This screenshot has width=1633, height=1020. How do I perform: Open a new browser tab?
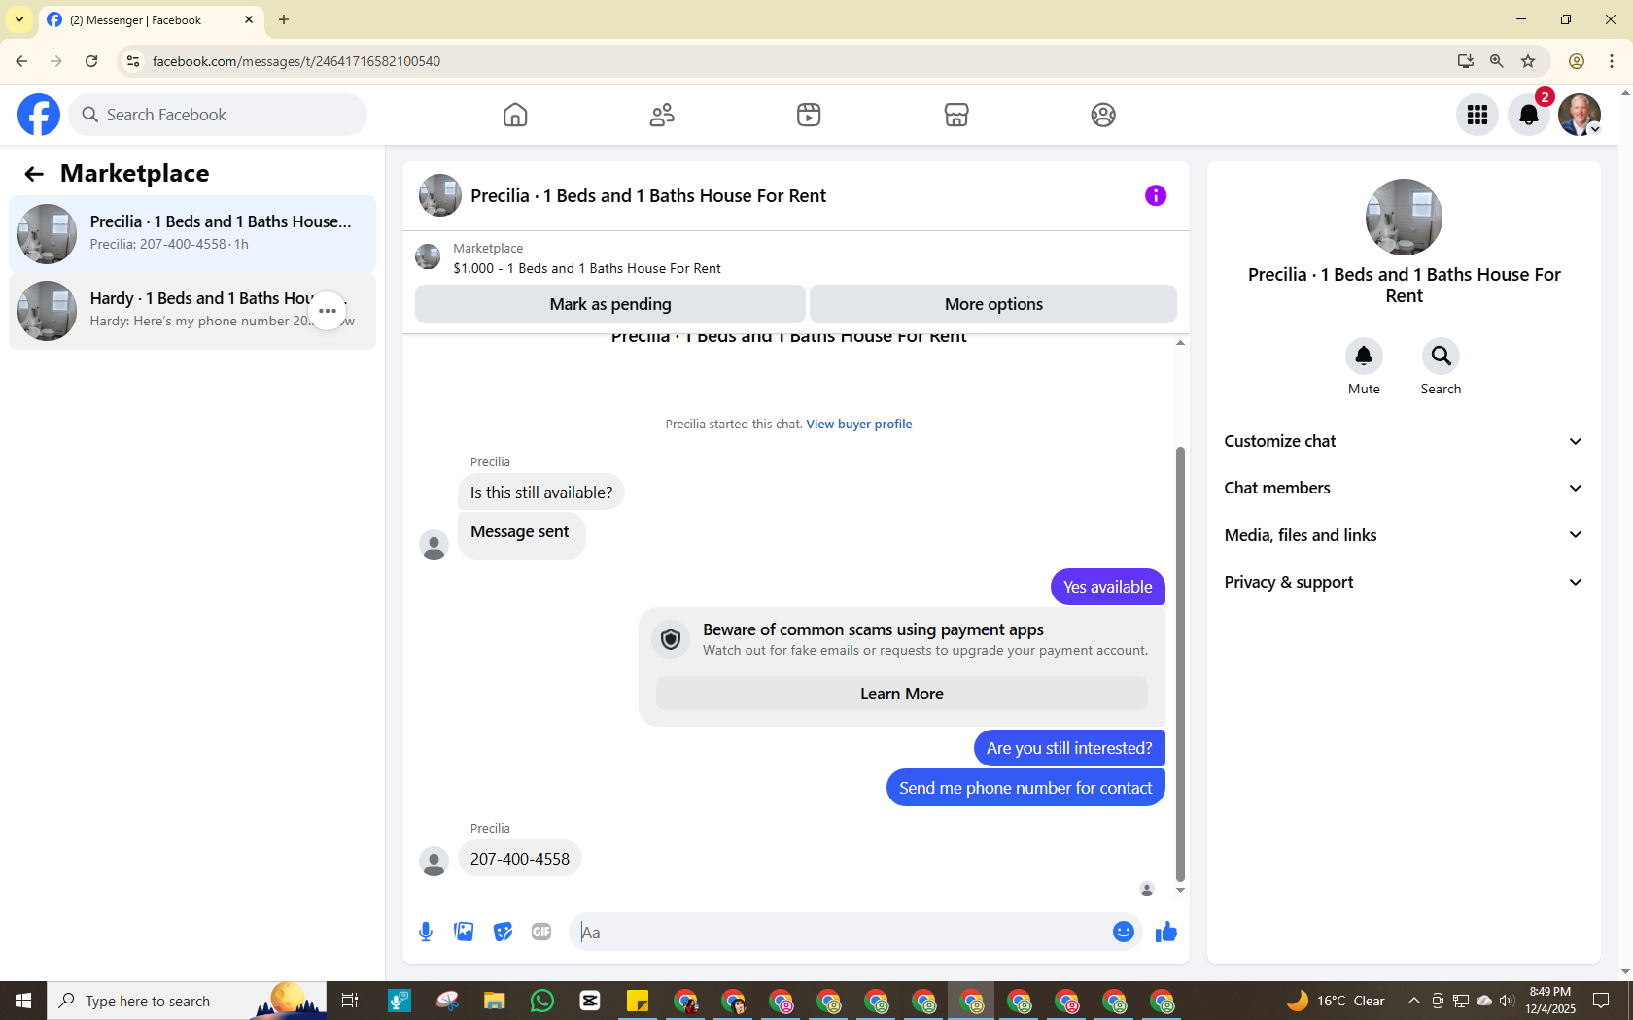point(284,19)
